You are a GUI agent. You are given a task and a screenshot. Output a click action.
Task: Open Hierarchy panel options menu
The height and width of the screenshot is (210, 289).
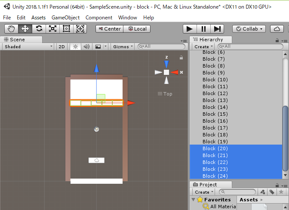[x=285, y=41]
